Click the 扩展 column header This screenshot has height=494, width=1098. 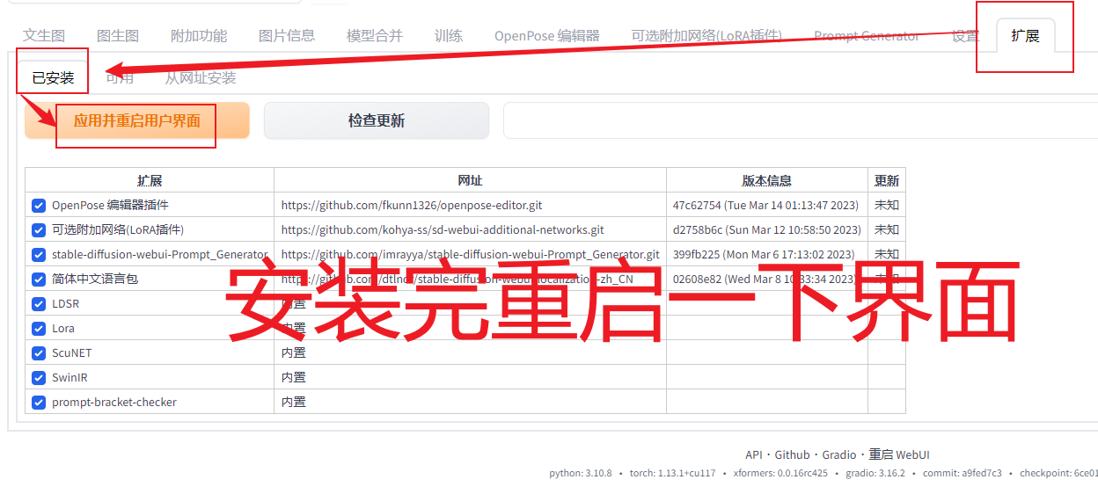click(x=150, y=180)
